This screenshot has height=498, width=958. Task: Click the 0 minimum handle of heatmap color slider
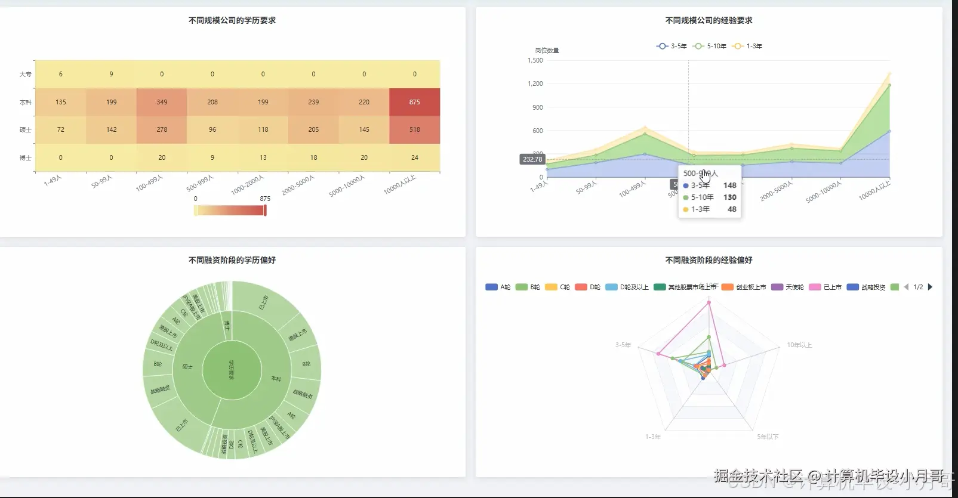[x=195, y=210]
